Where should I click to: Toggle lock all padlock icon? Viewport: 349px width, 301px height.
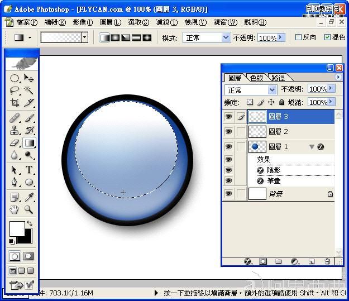282,102
